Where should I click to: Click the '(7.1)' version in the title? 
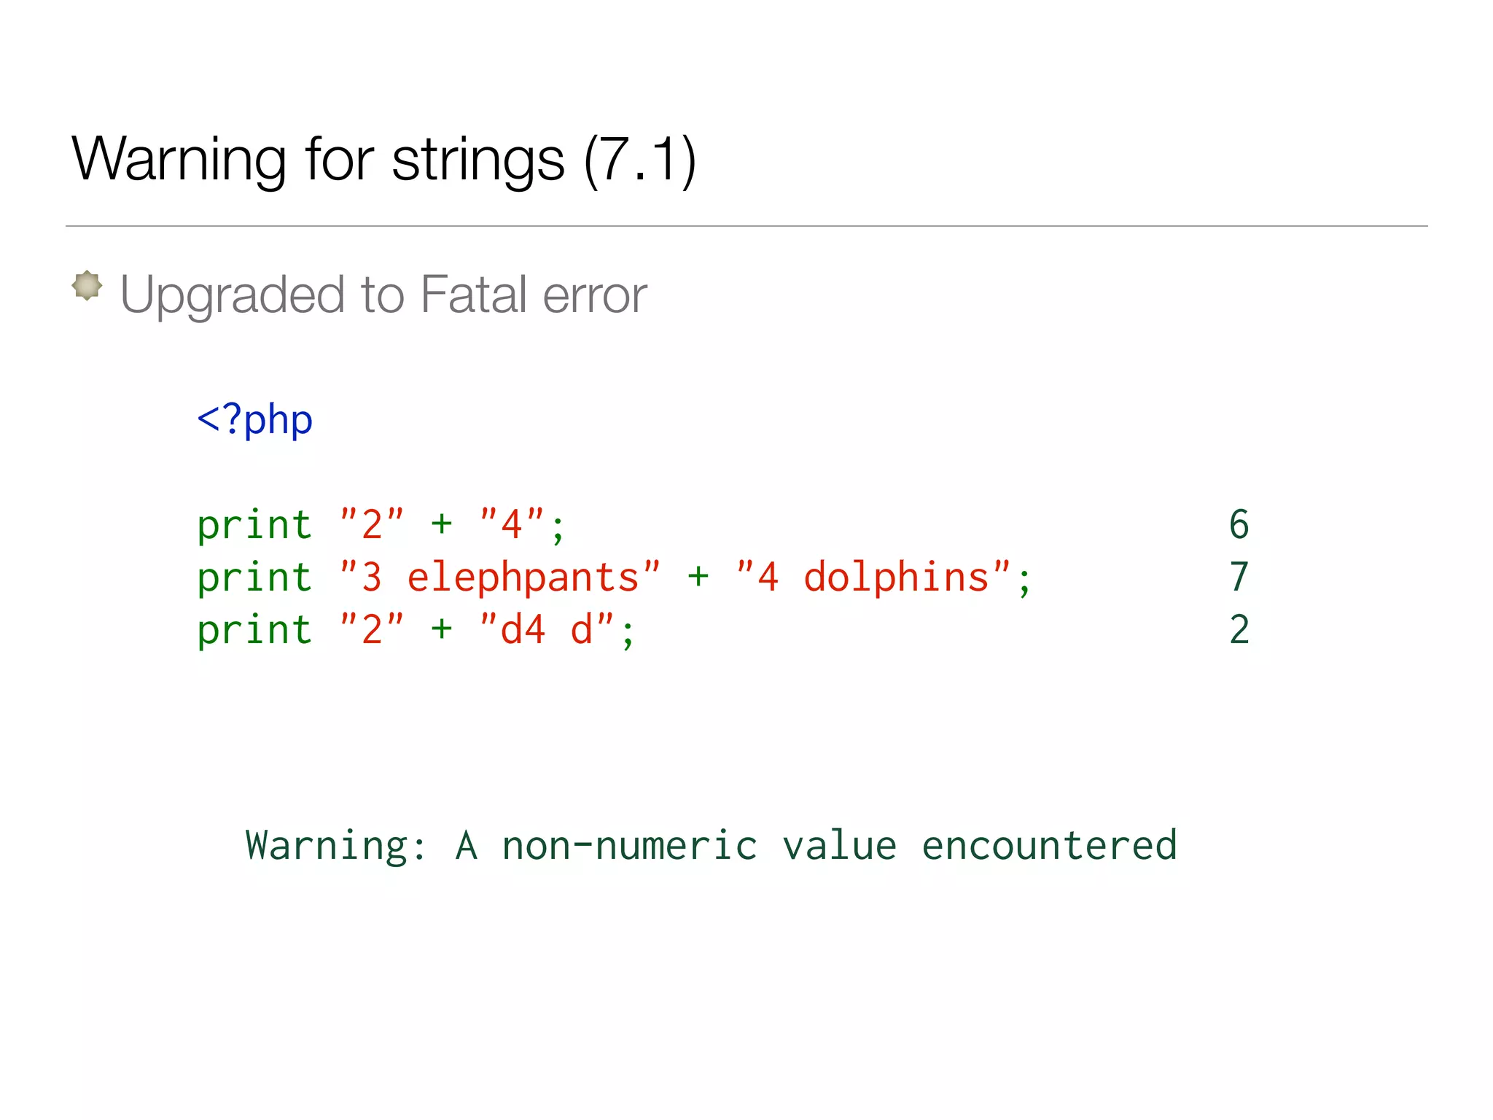640,160
